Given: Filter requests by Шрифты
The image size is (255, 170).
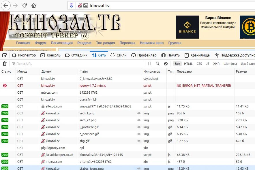Looking at the screenshot, I should click(230, 64).
